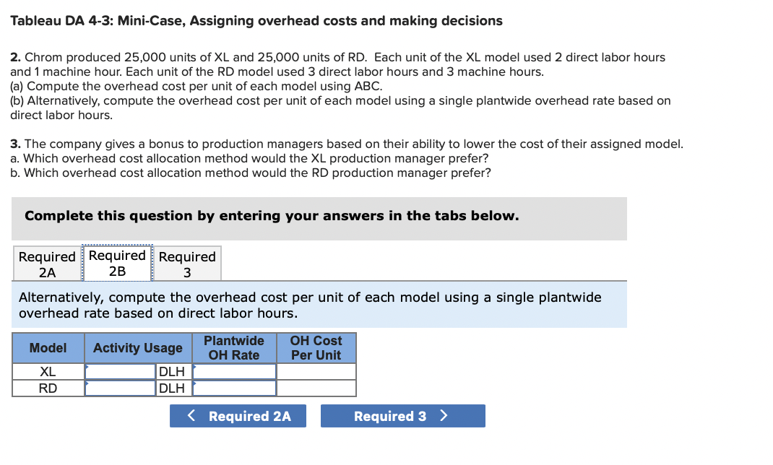Click the RD model row label
Viewport: 773px width, 465px height.
[x=48, y=388]
